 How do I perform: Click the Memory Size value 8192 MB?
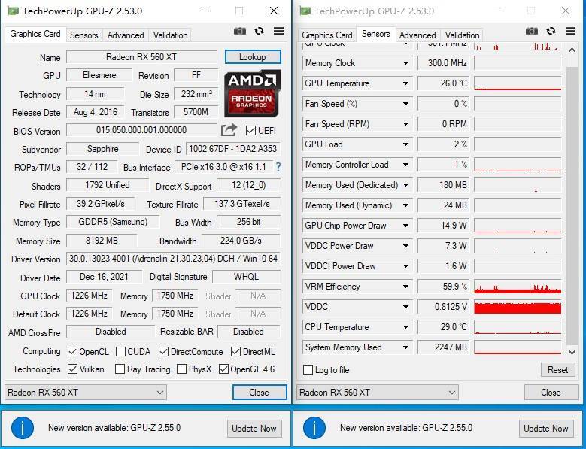tap(102, 241)
